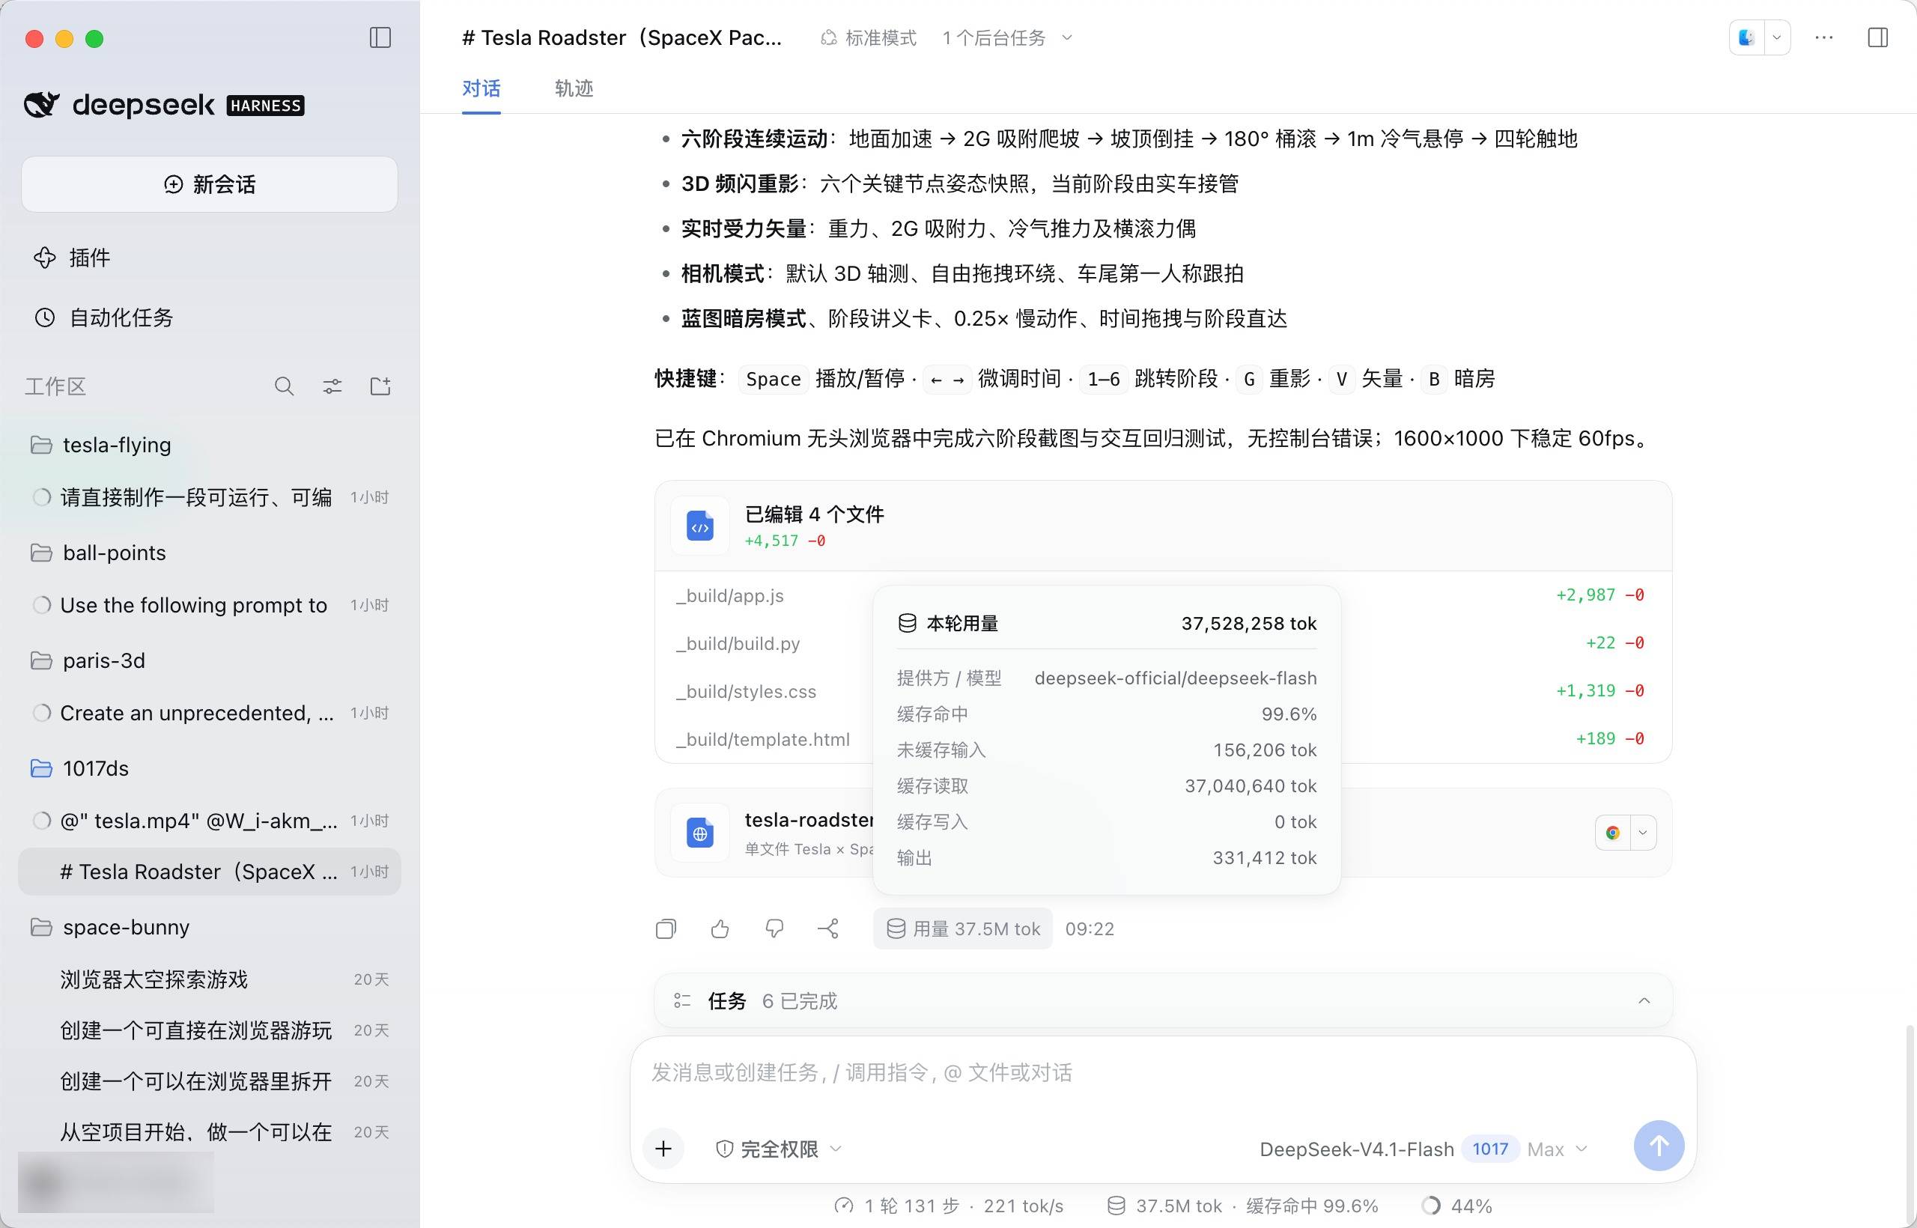
Task: Give the response a thumbs up
Action: [720, 928]
